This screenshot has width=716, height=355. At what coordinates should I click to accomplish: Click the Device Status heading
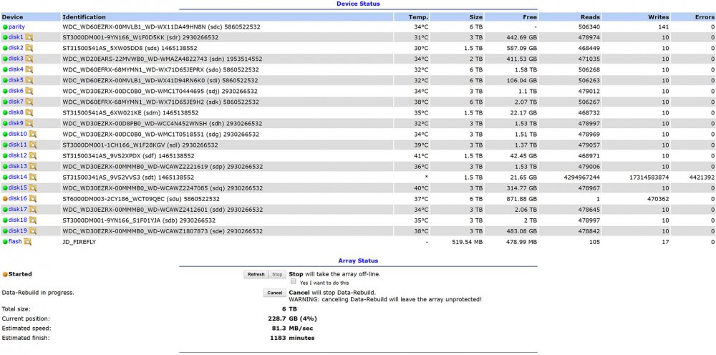pos(358,4)
